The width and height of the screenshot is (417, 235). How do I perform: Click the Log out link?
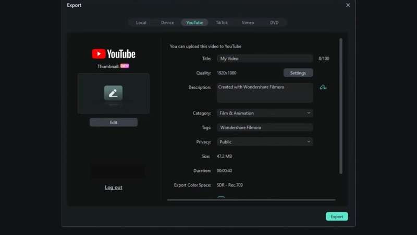point(114,187)
